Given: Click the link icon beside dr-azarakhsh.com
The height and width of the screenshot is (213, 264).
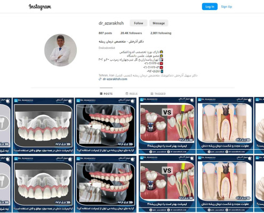Looking at the screenshot, I should coord(100,79).
